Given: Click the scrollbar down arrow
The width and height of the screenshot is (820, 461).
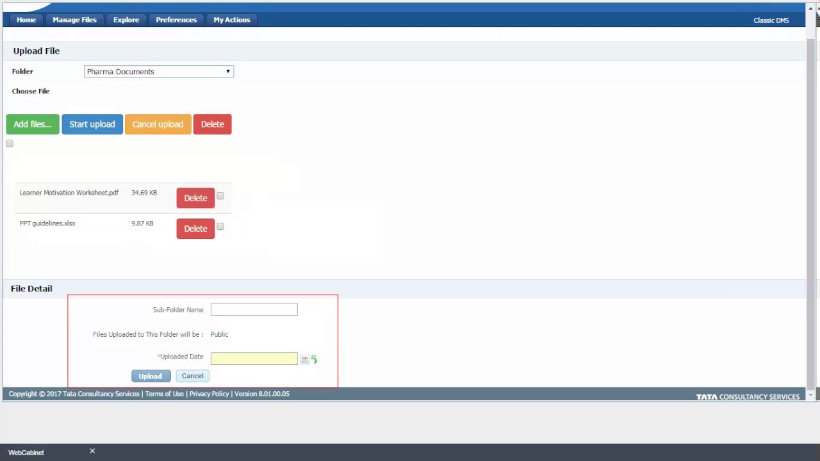Looking at the screenshot, I should point(810,395).
